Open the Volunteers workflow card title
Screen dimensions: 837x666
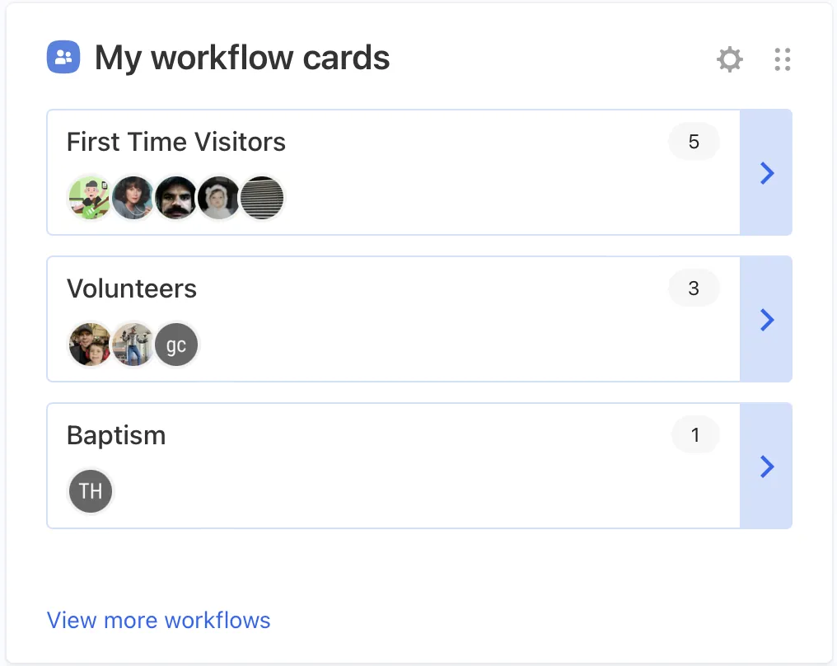(132, 288)
